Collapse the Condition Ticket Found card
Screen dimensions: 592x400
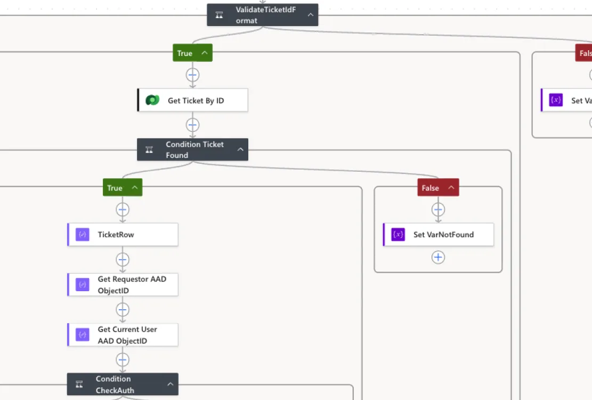240,149
